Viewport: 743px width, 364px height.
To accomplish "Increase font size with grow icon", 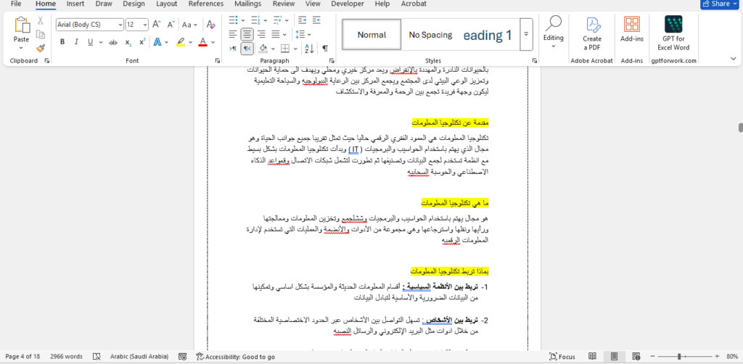I will pyautogui.click(x=157, y=25).
